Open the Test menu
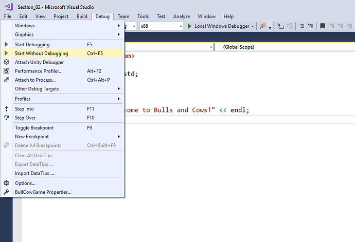This screenshot has height=242, width=355. 161,16
